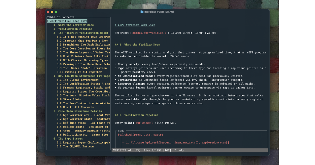Click '3.10 Putting It All Together' entry

pyautogui.click(x=79, y=72)
